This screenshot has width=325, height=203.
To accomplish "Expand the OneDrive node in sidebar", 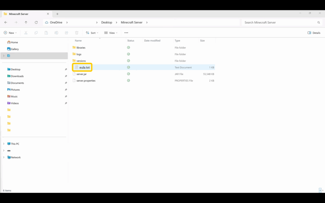I will [x=4, y=56].
